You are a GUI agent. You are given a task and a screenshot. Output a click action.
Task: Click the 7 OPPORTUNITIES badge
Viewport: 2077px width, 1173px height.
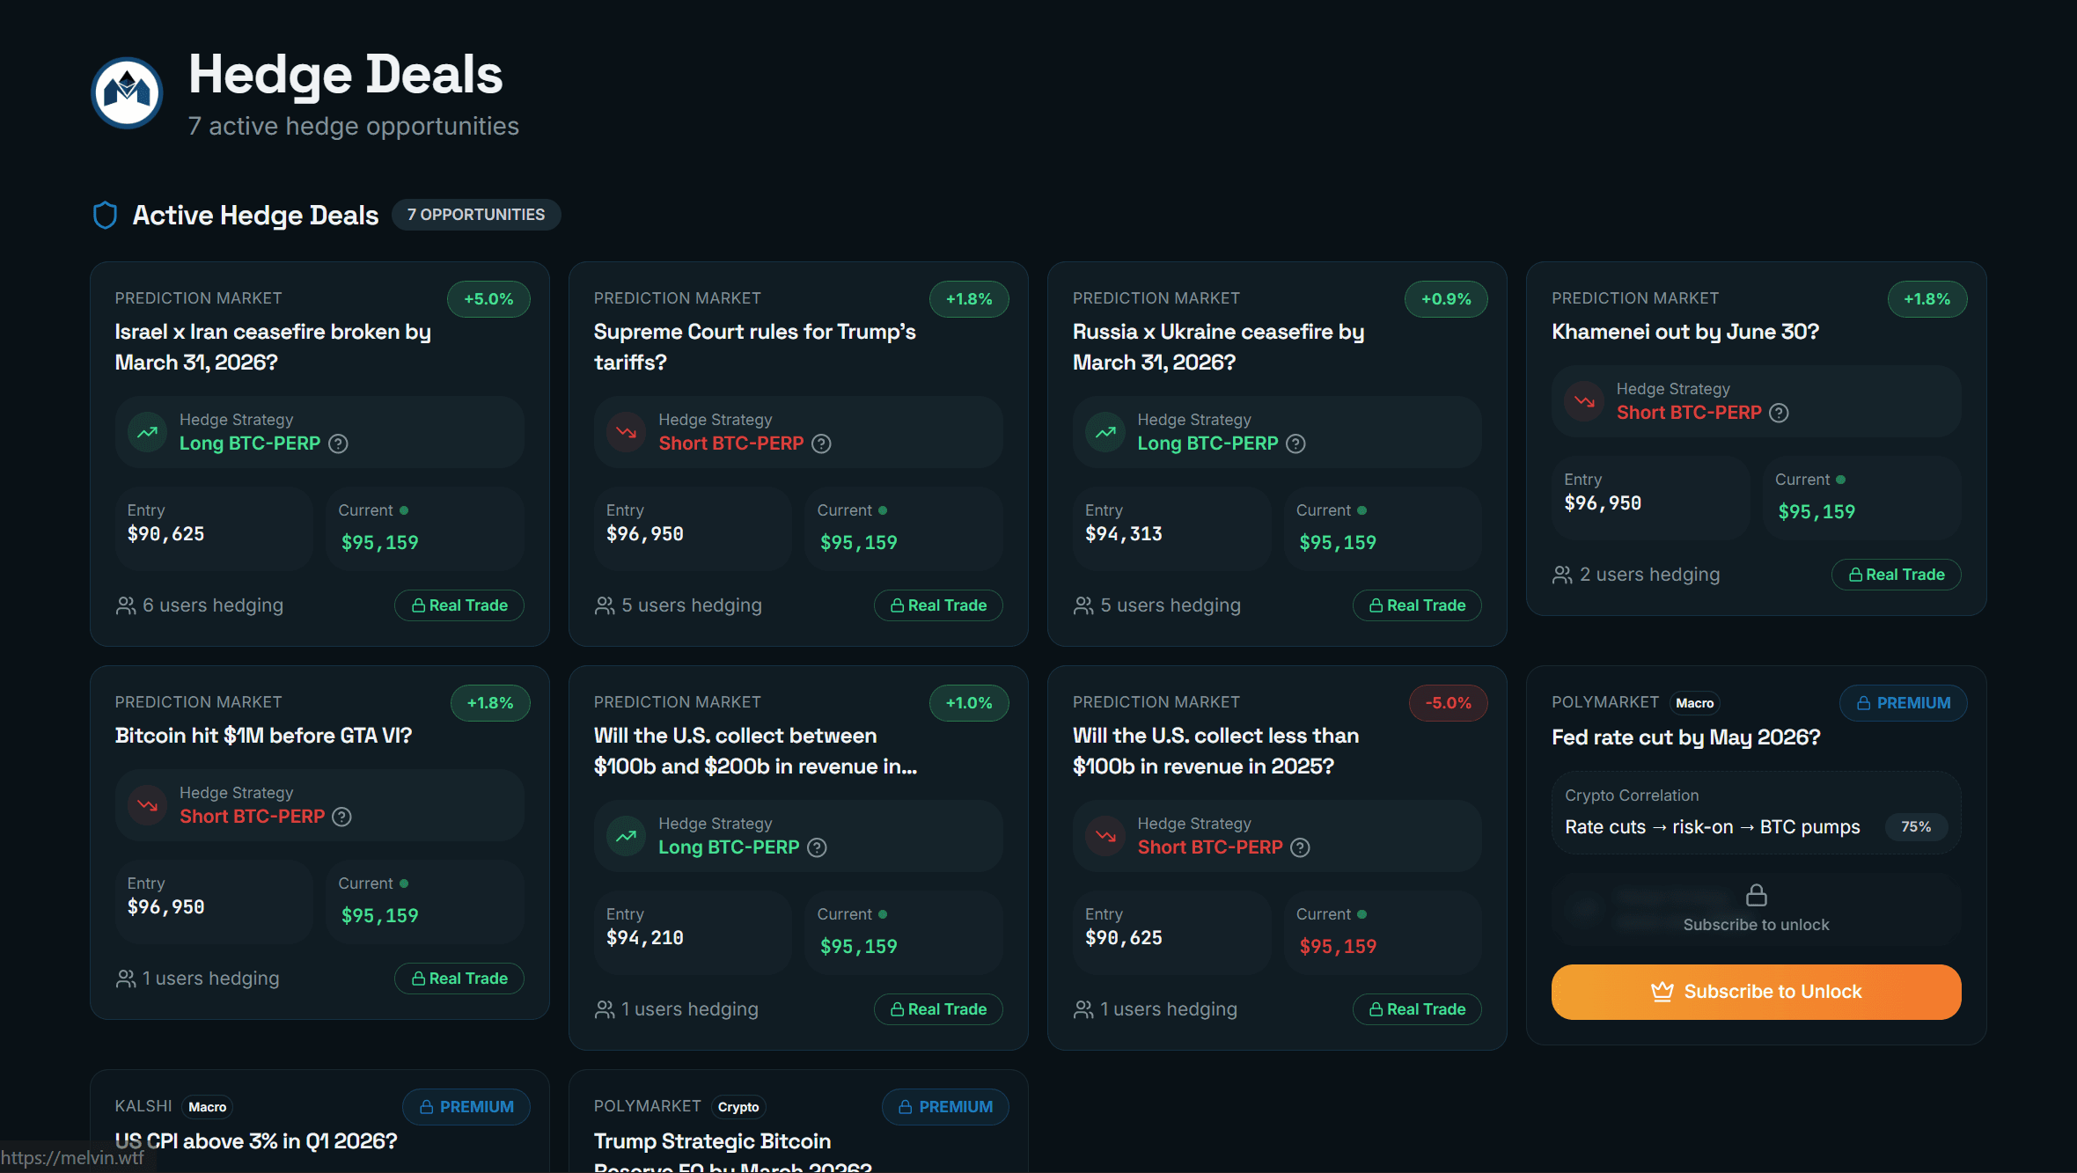pyautogui.click(x=475, y=215)
